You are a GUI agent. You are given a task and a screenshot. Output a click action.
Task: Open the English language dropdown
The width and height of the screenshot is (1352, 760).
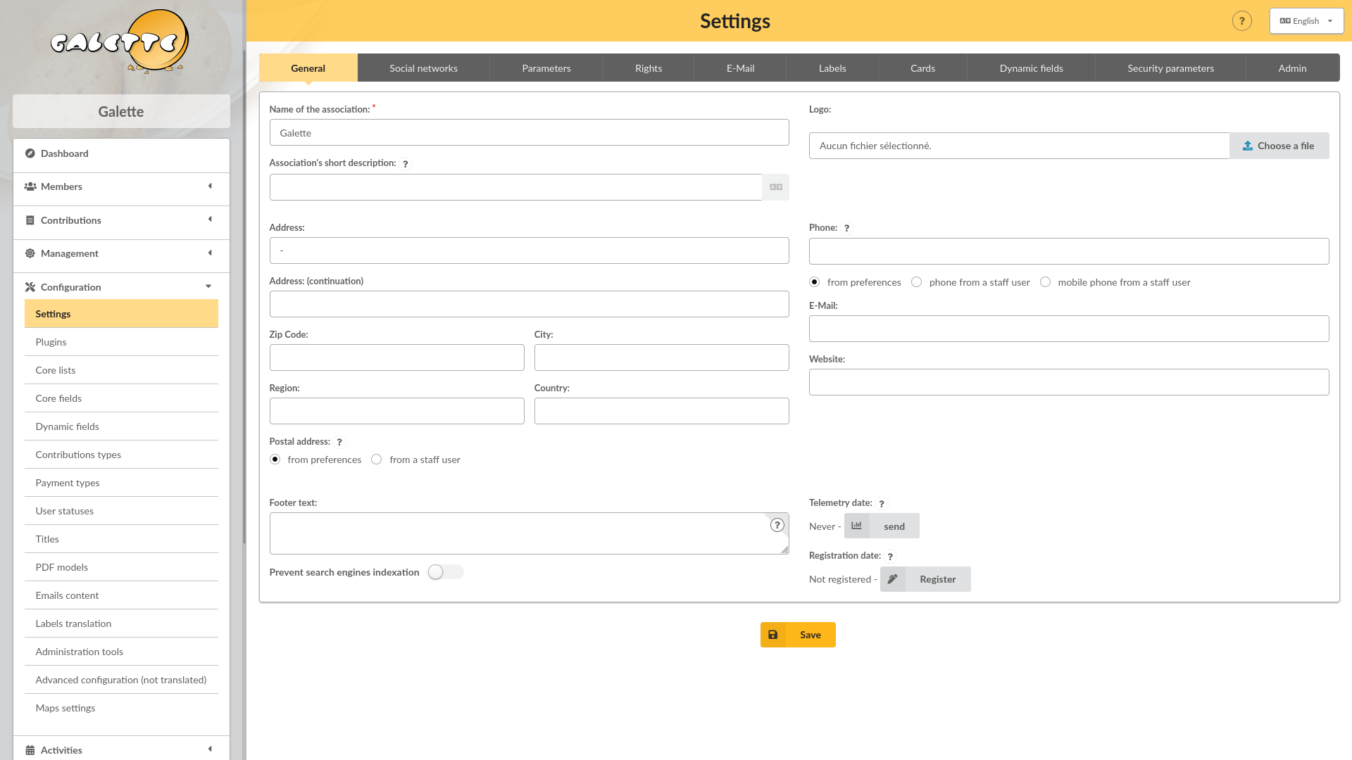[x=1306, y=21]
